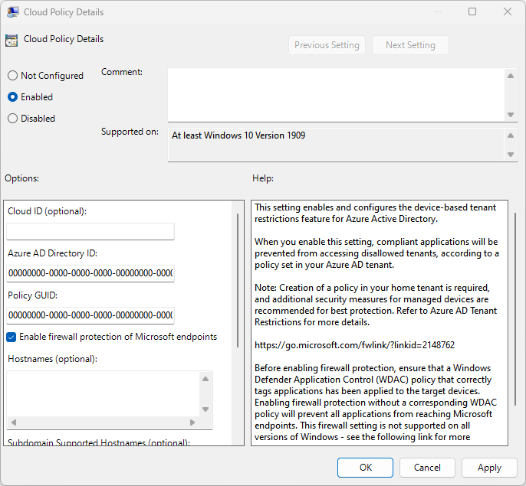526x486 pixels.
Task: Click in the Cloud ID optional field
Action: point(90,231)
